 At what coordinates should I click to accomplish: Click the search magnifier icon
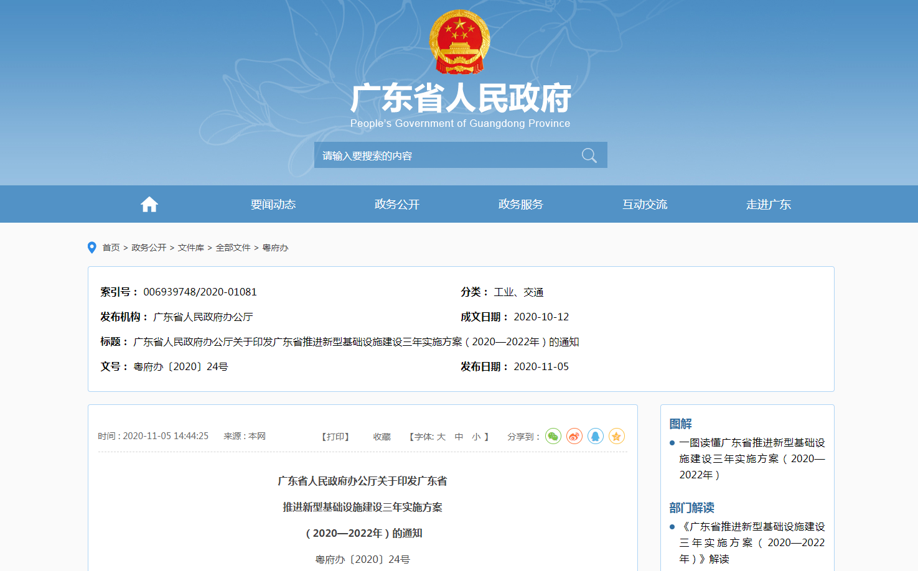[x=589, y=156]
